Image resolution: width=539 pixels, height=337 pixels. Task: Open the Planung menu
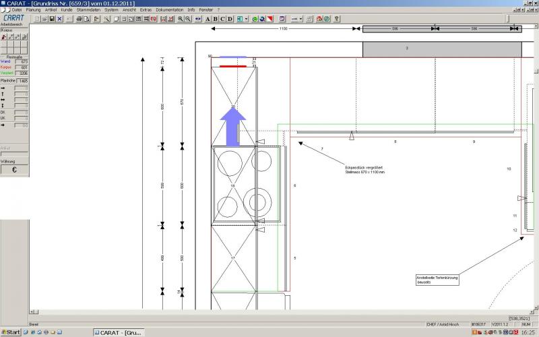pyautogui.click(x=33, y=10)
